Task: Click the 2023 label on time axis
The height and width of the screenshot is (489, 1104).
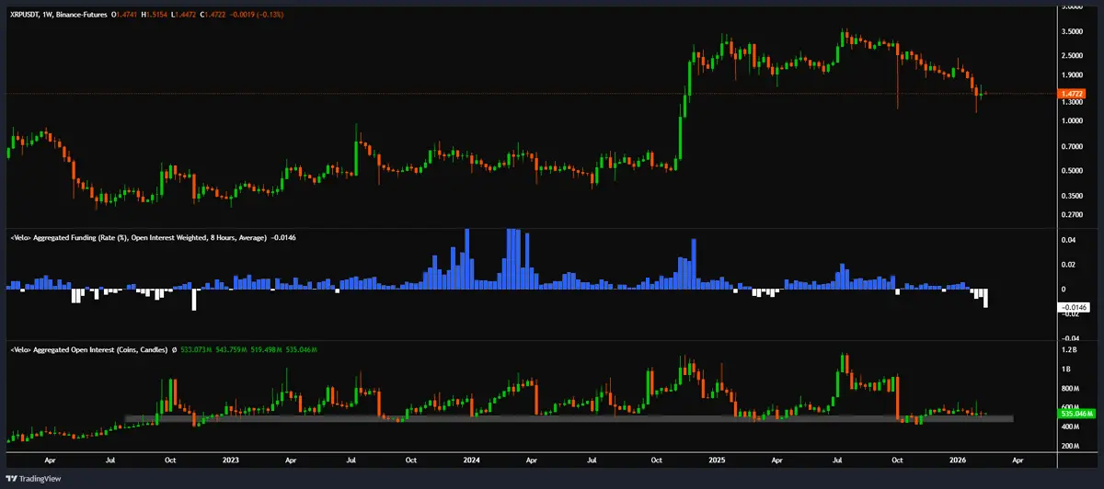Action: [230, 460]
